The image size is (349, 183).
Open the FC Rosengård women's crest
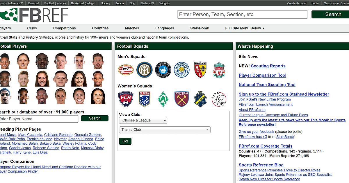pos(126,99)
